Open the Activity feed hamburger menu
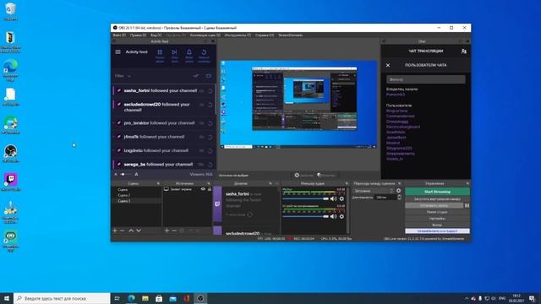Image resolution: width=541 pixels, height=304 pixels. [118, 52]
